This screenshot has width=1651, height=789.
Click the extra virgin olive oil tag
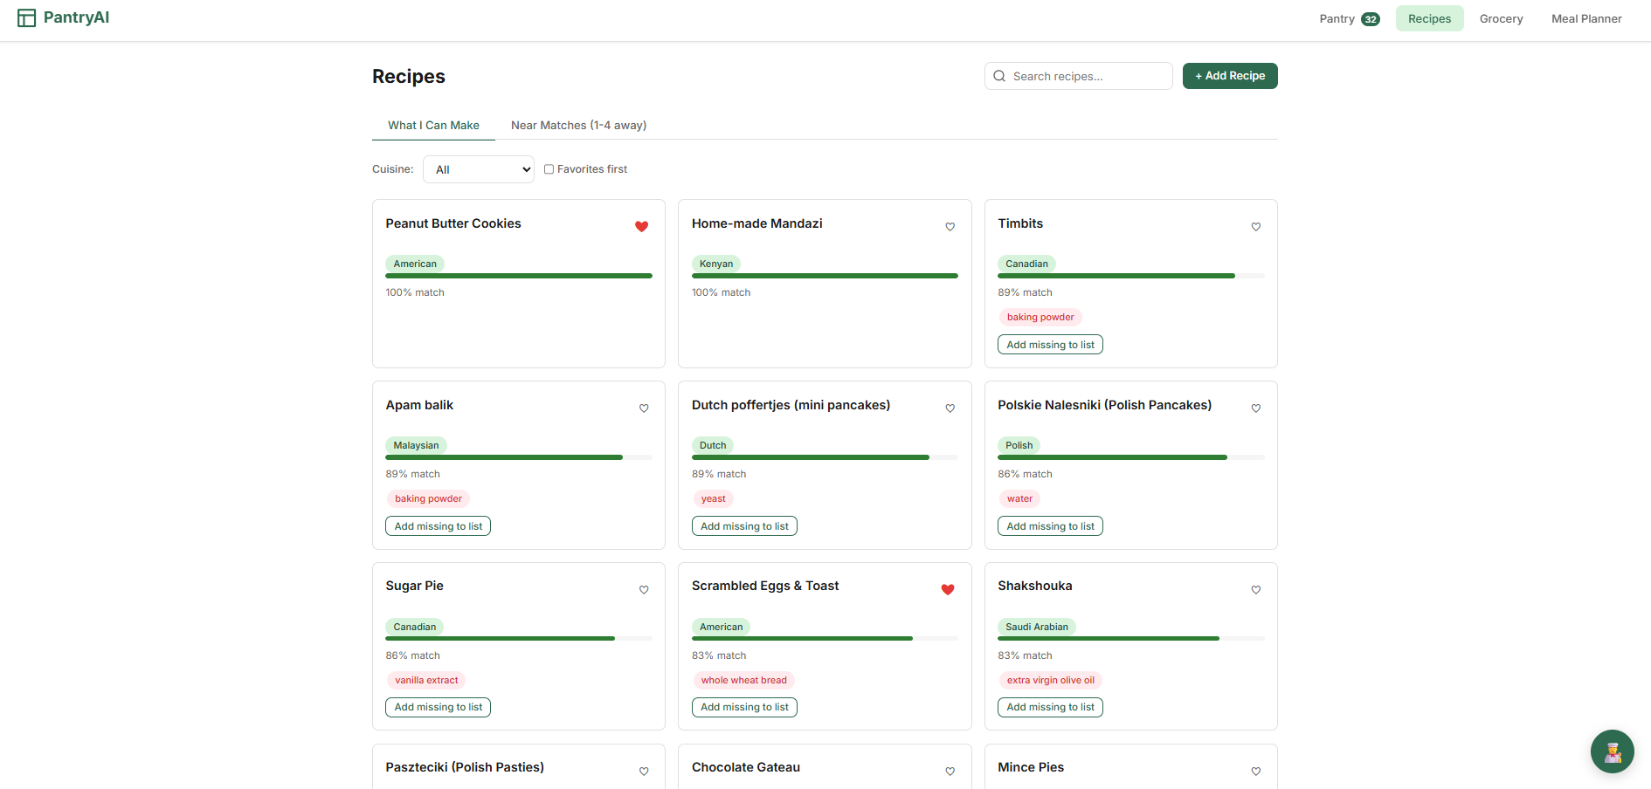point(1050,680)
